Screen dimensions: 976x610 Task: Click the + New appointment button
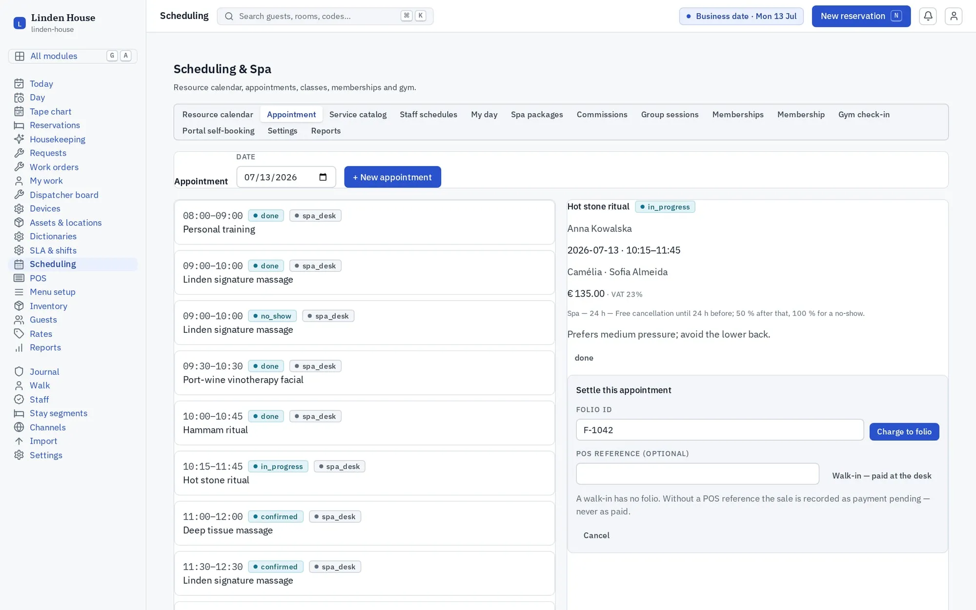(x=392, y=177)
